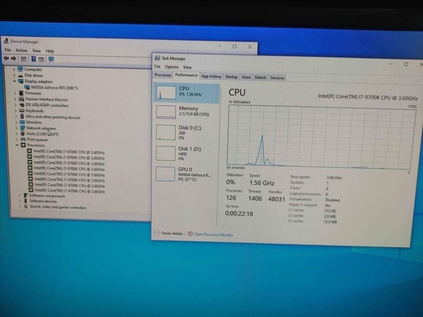
Task: Expand the Disk drives node
Action: [14, 75]
